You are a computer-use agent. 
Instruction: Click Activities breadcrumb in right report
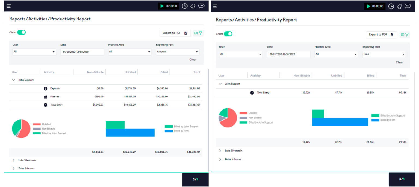pos(244,20)
